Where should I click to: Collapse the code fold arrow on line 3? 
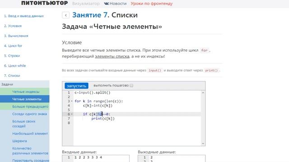[72, 101]
